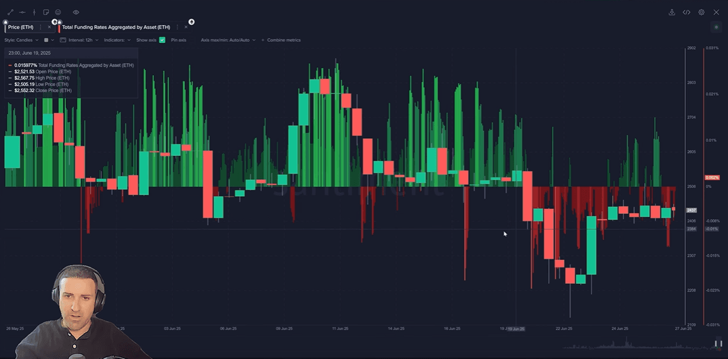Add a sticky note to chart
Screen dimensions: 728x359
coord(46,12)
